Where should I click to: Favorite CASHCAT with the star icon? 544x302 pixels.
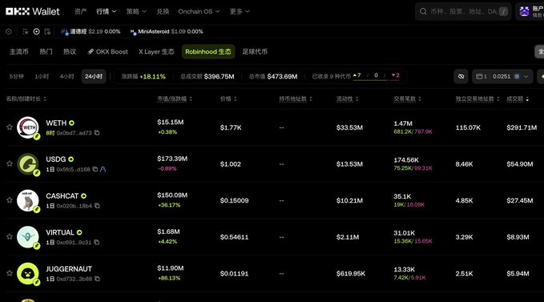pyautogui.click(x=10, y=200)
